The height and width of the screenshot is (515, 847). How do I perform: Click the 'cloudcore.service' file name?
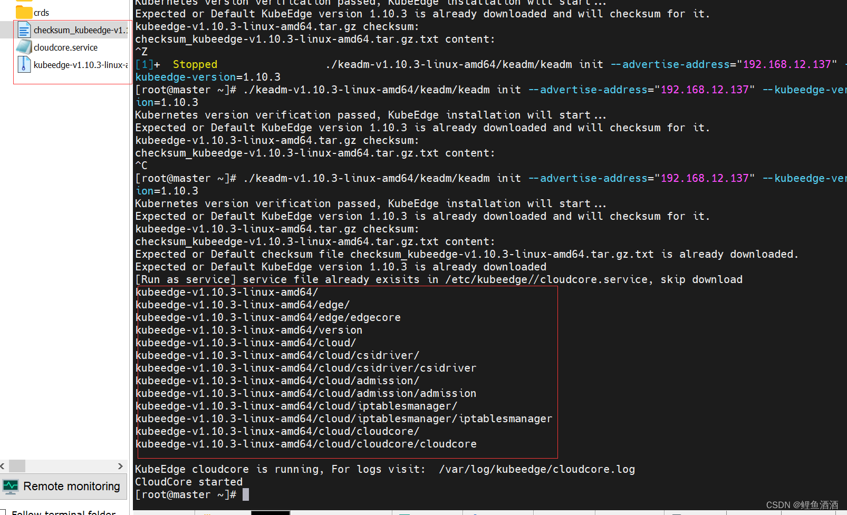point(65,47)
